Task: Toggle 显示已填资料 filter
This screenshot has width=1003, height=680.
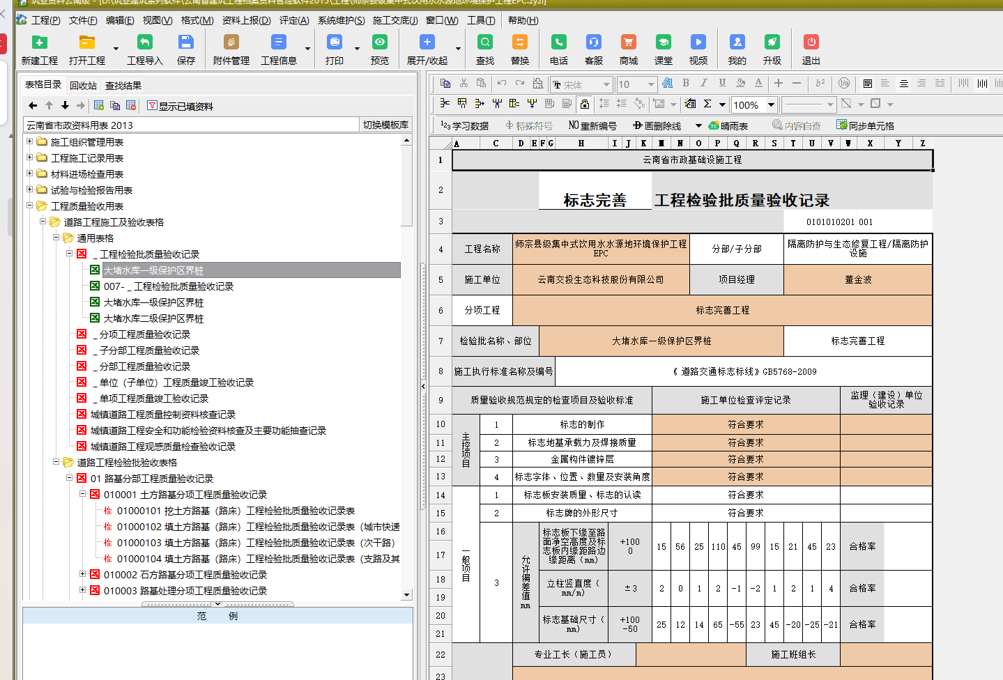Action: (x=180, y=106)
